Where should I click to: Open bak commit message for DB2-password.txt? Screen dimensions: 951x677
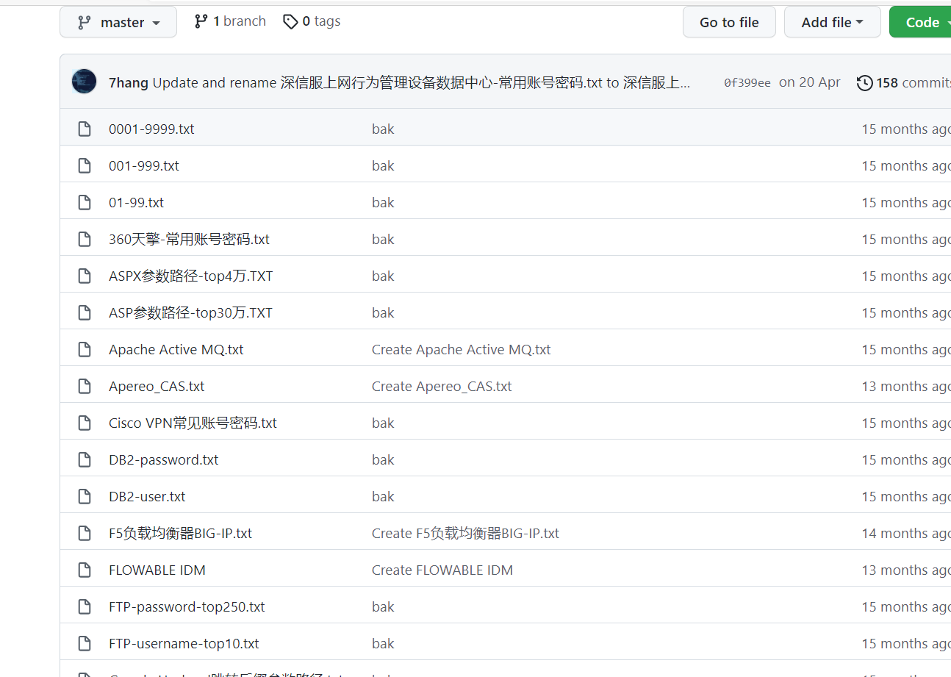click(x=383, y=460)
